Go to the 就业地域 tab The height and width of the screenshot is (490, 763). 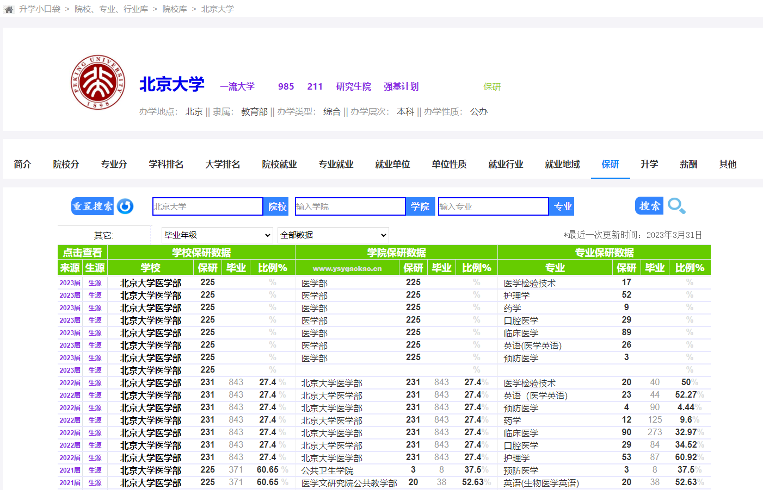(562, 164)
